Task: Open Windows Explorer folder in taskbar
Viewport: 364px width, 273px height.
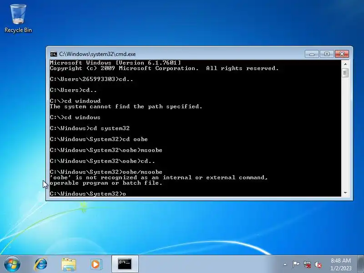Action: click(69, 264)
